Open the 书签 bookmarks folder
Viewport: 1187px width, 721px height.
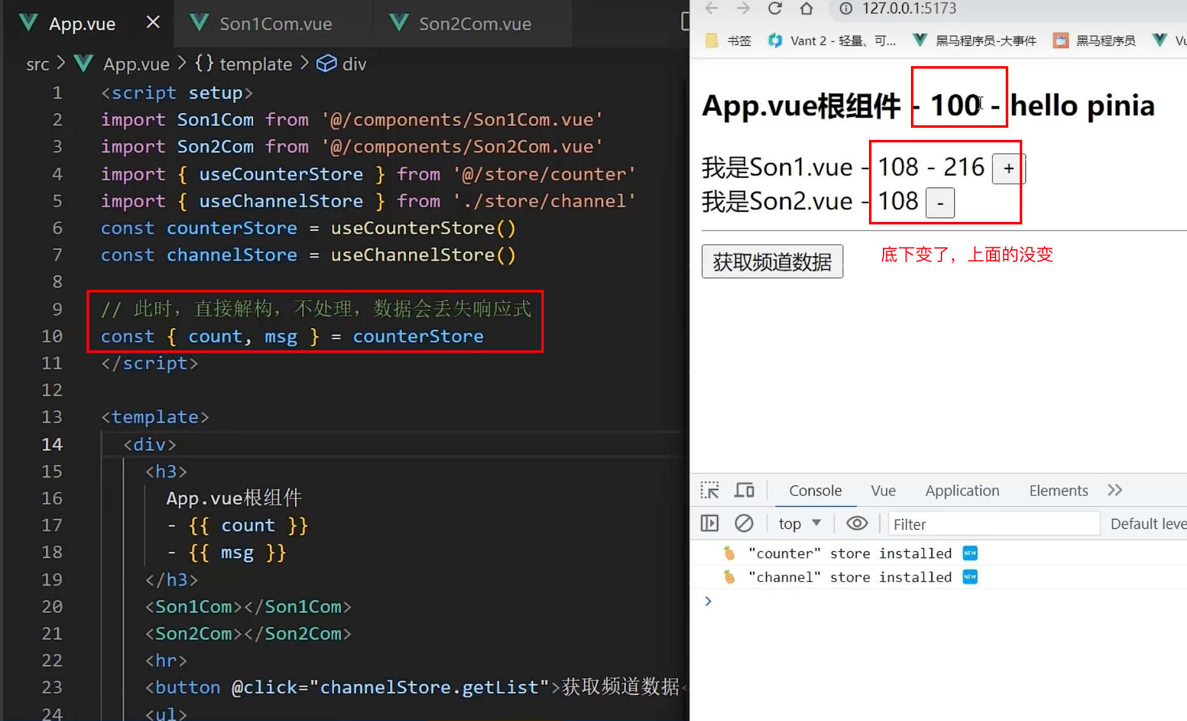729,41
